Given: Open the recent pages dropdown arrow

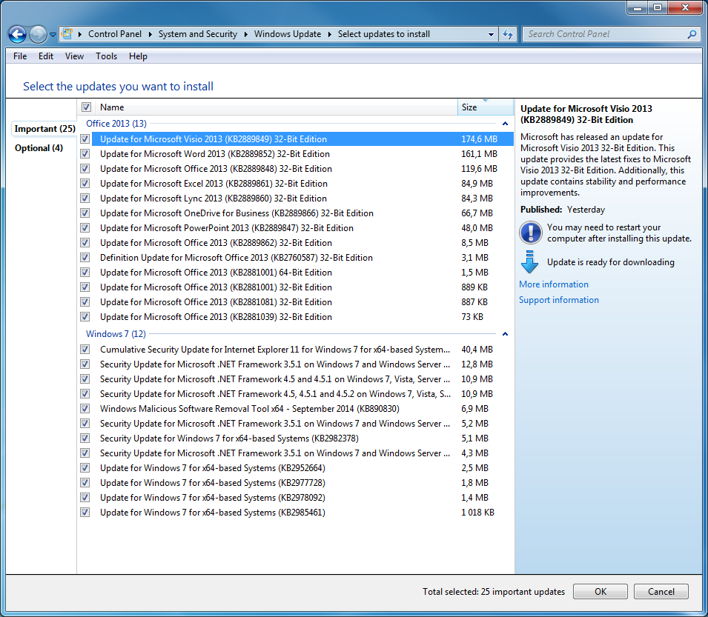Looking at the screenshot, I should [53, 35].
